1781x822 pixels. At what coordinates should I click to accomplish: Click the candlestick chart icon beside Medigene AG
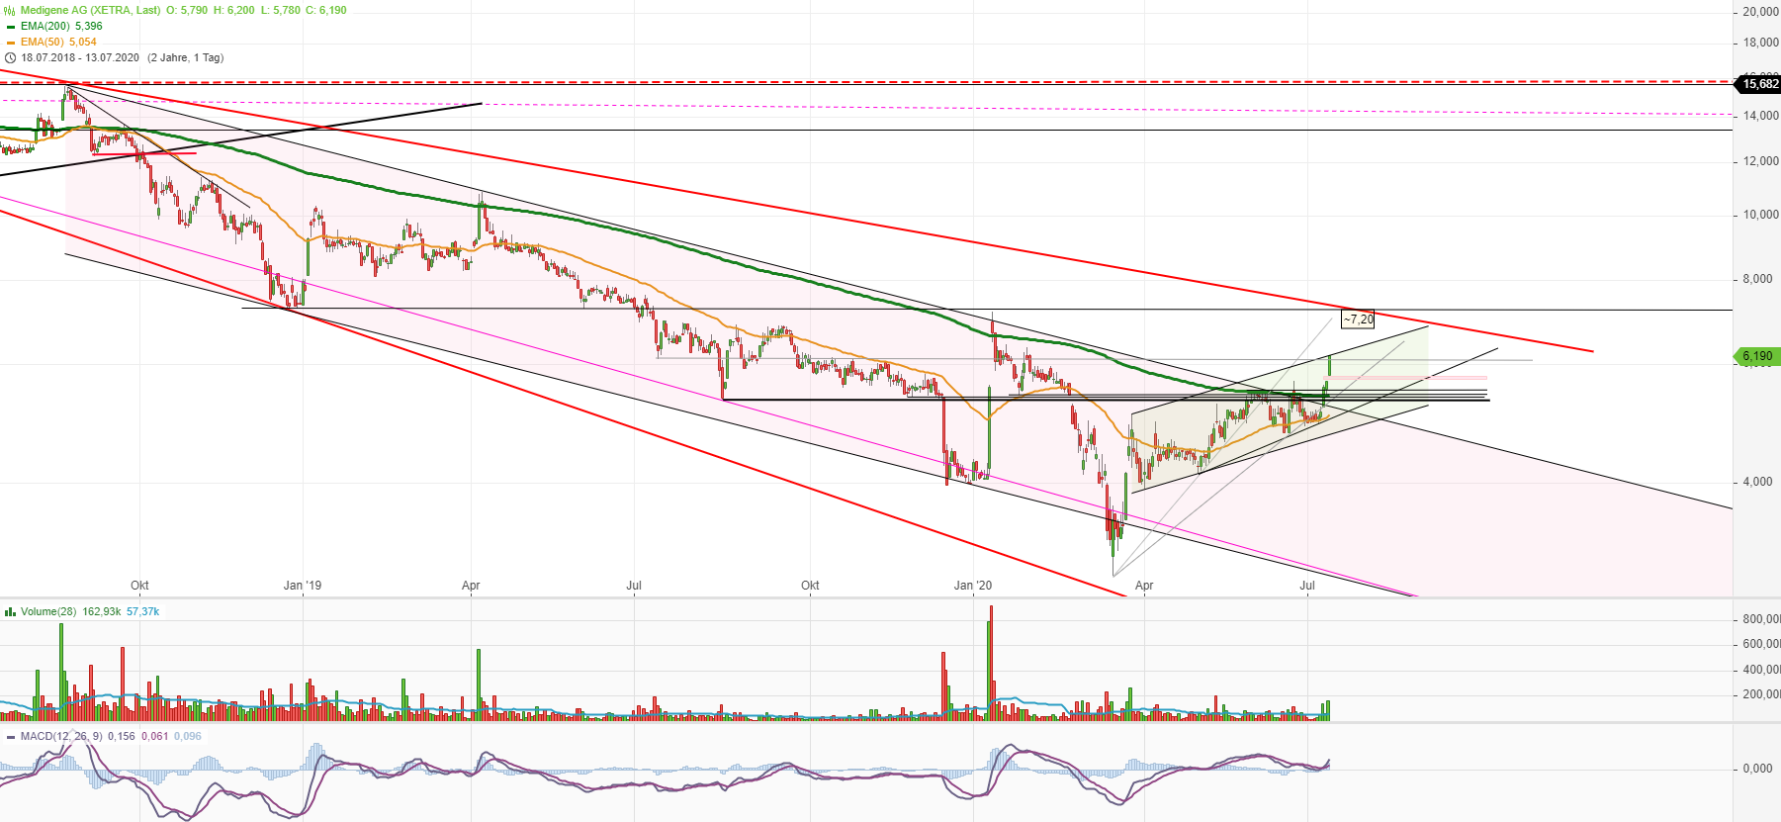[x=10, y=10]
